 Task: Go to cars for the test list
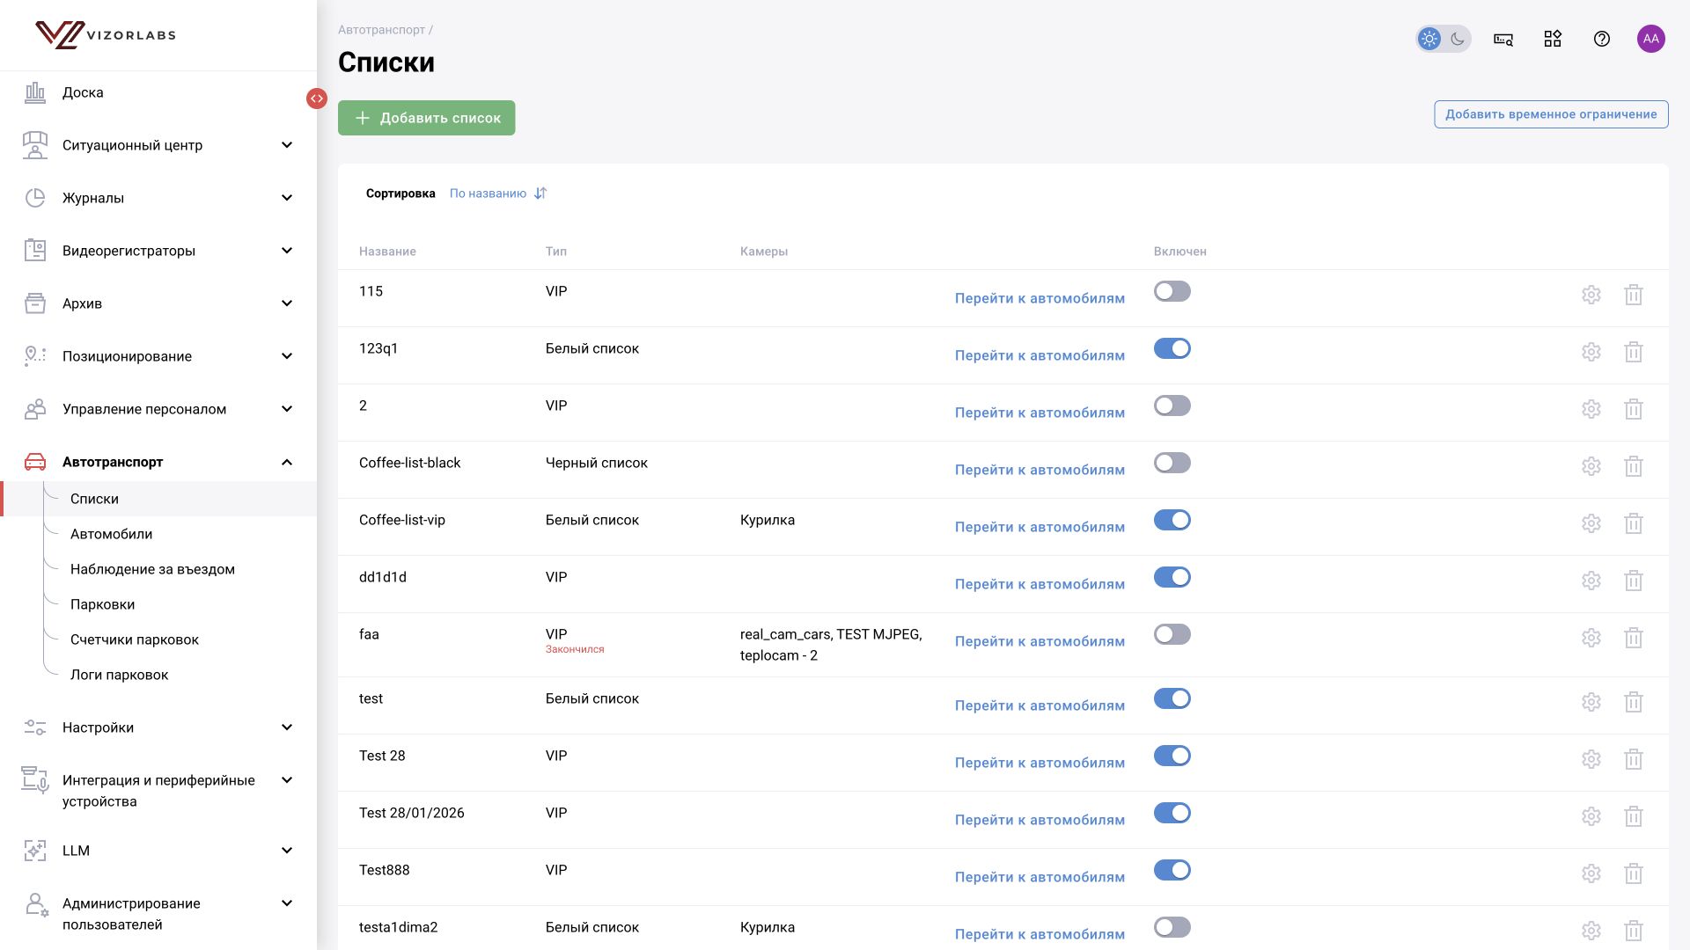click(x=1040, y=705)
